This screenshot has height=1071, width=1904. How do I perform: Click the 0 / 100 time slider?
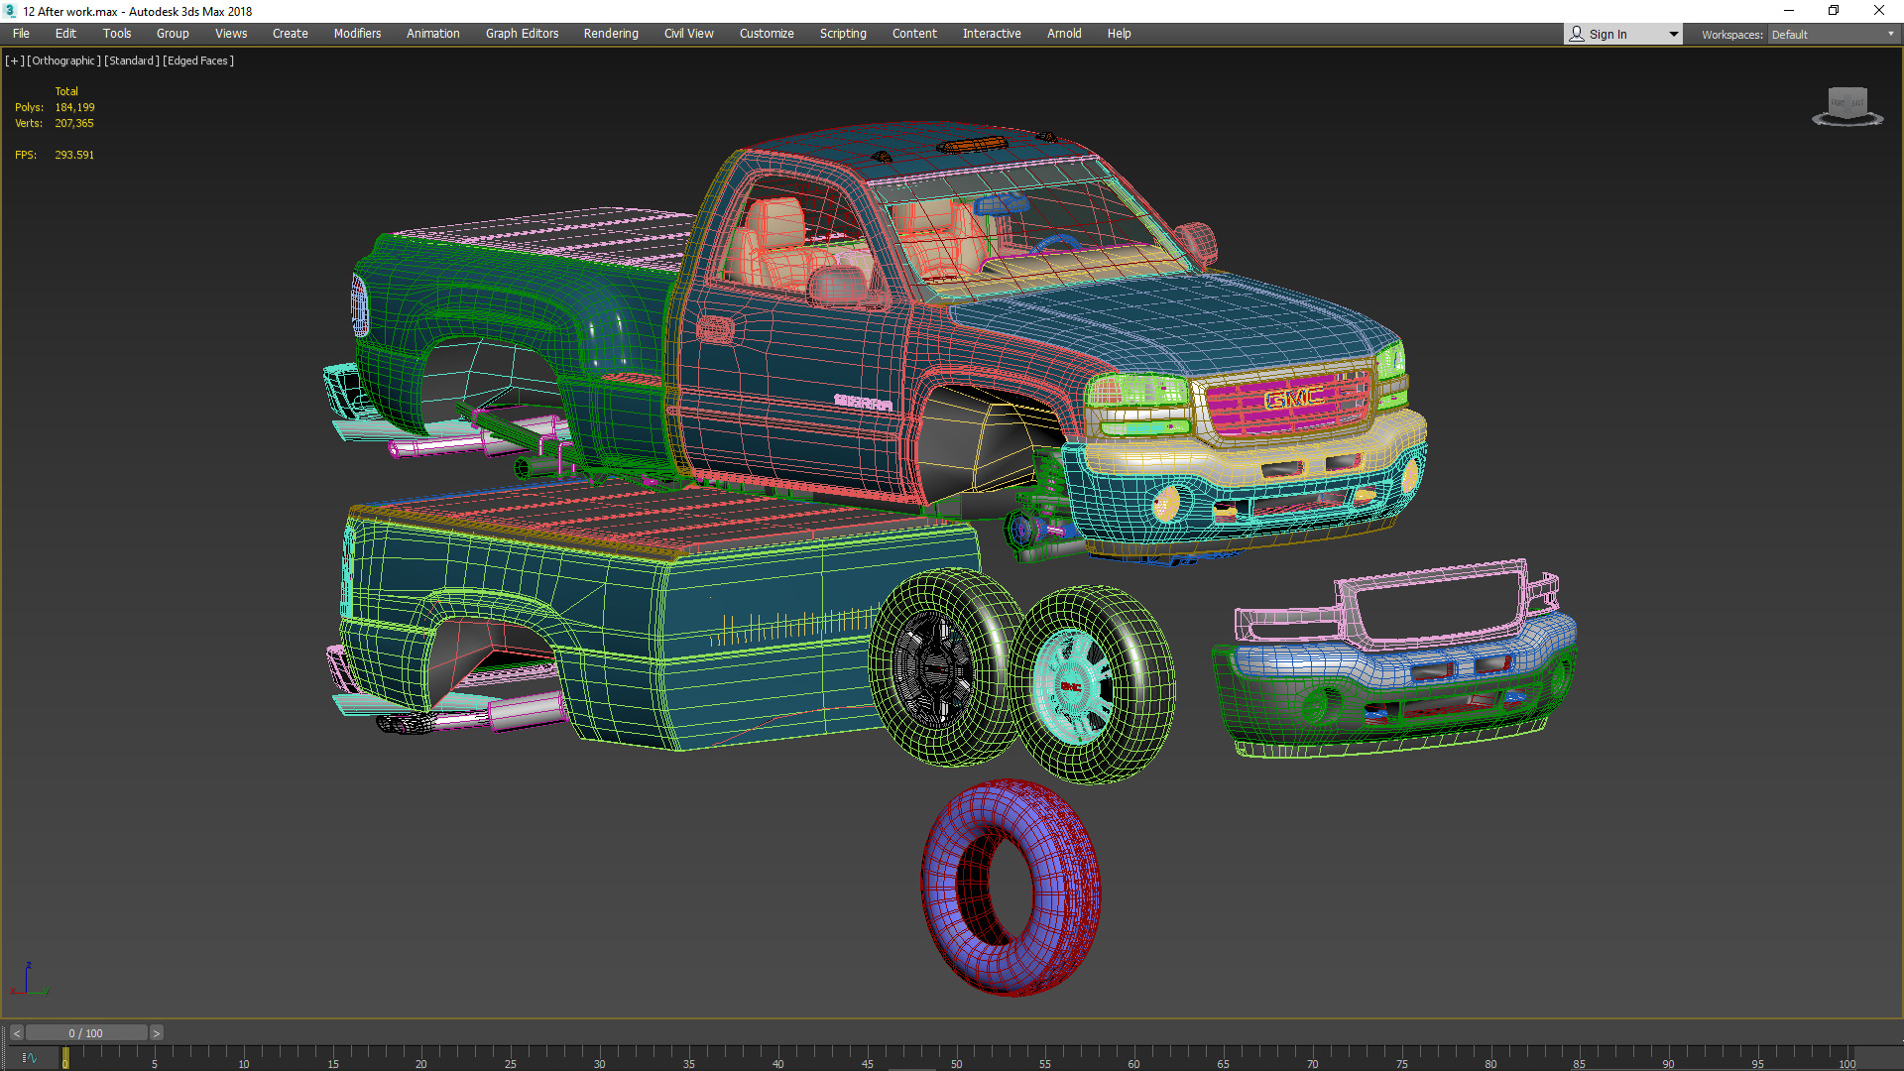pos(85,1033)
